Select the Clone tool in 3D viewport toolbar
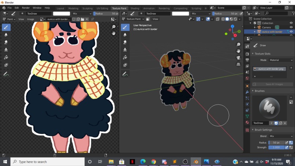295x166 pixels. pyautogui.click(x=125, y=50)
